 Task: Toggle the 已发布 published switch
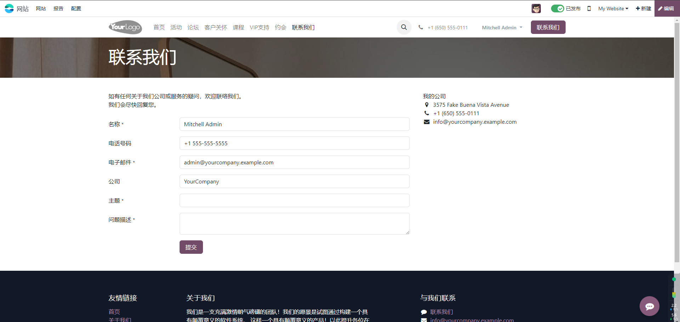(x=557, y=8)
